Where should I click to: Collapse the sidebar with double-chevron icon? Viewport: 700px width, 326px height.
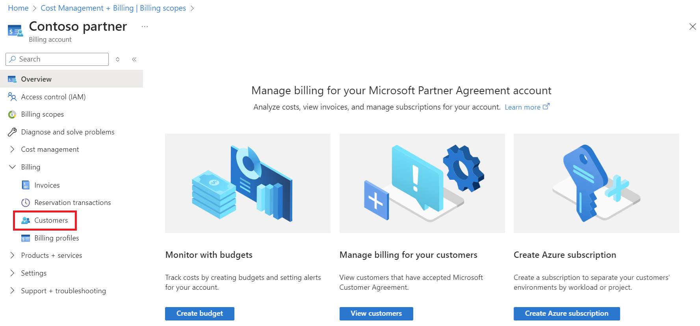click(134, 59)
